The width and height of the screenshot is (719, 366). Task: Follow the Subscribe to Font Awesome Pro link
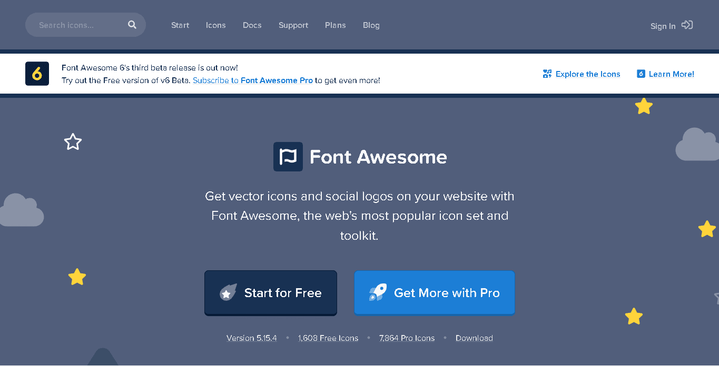(x=253, y=80)
